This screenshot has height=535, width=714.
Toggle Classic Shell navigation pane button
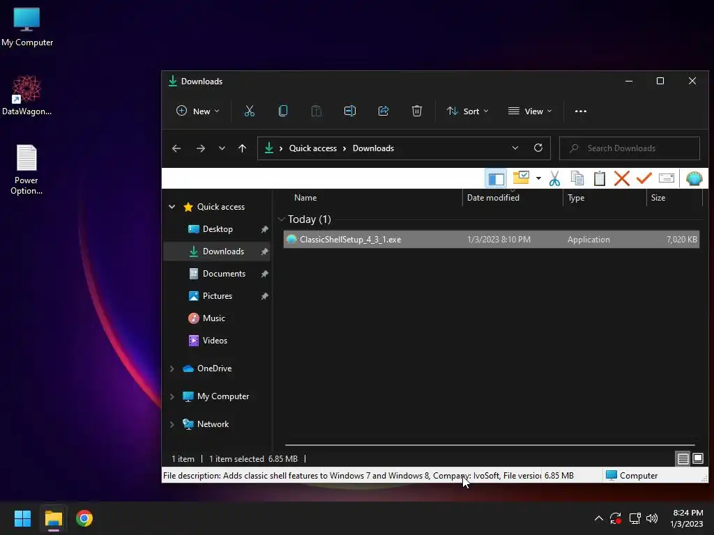(x=496, y=178)
